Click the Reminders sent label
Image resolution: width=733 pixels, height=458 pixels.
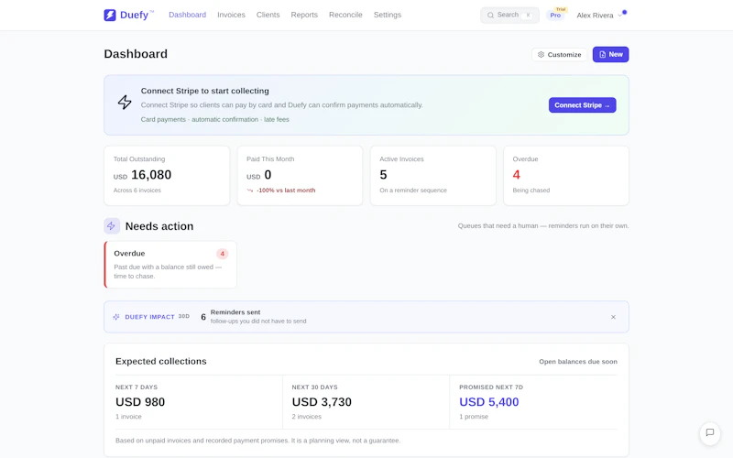[235, 312]
